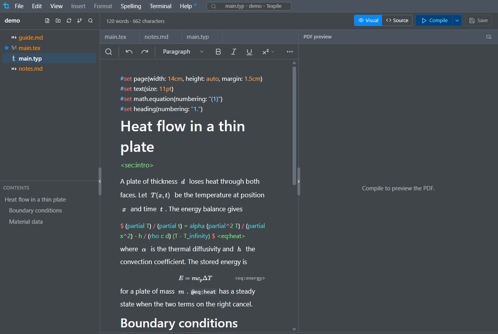Click the 'PDF preview' panel title
This screenshot has height=334, width=498.
tap(317, 37)
